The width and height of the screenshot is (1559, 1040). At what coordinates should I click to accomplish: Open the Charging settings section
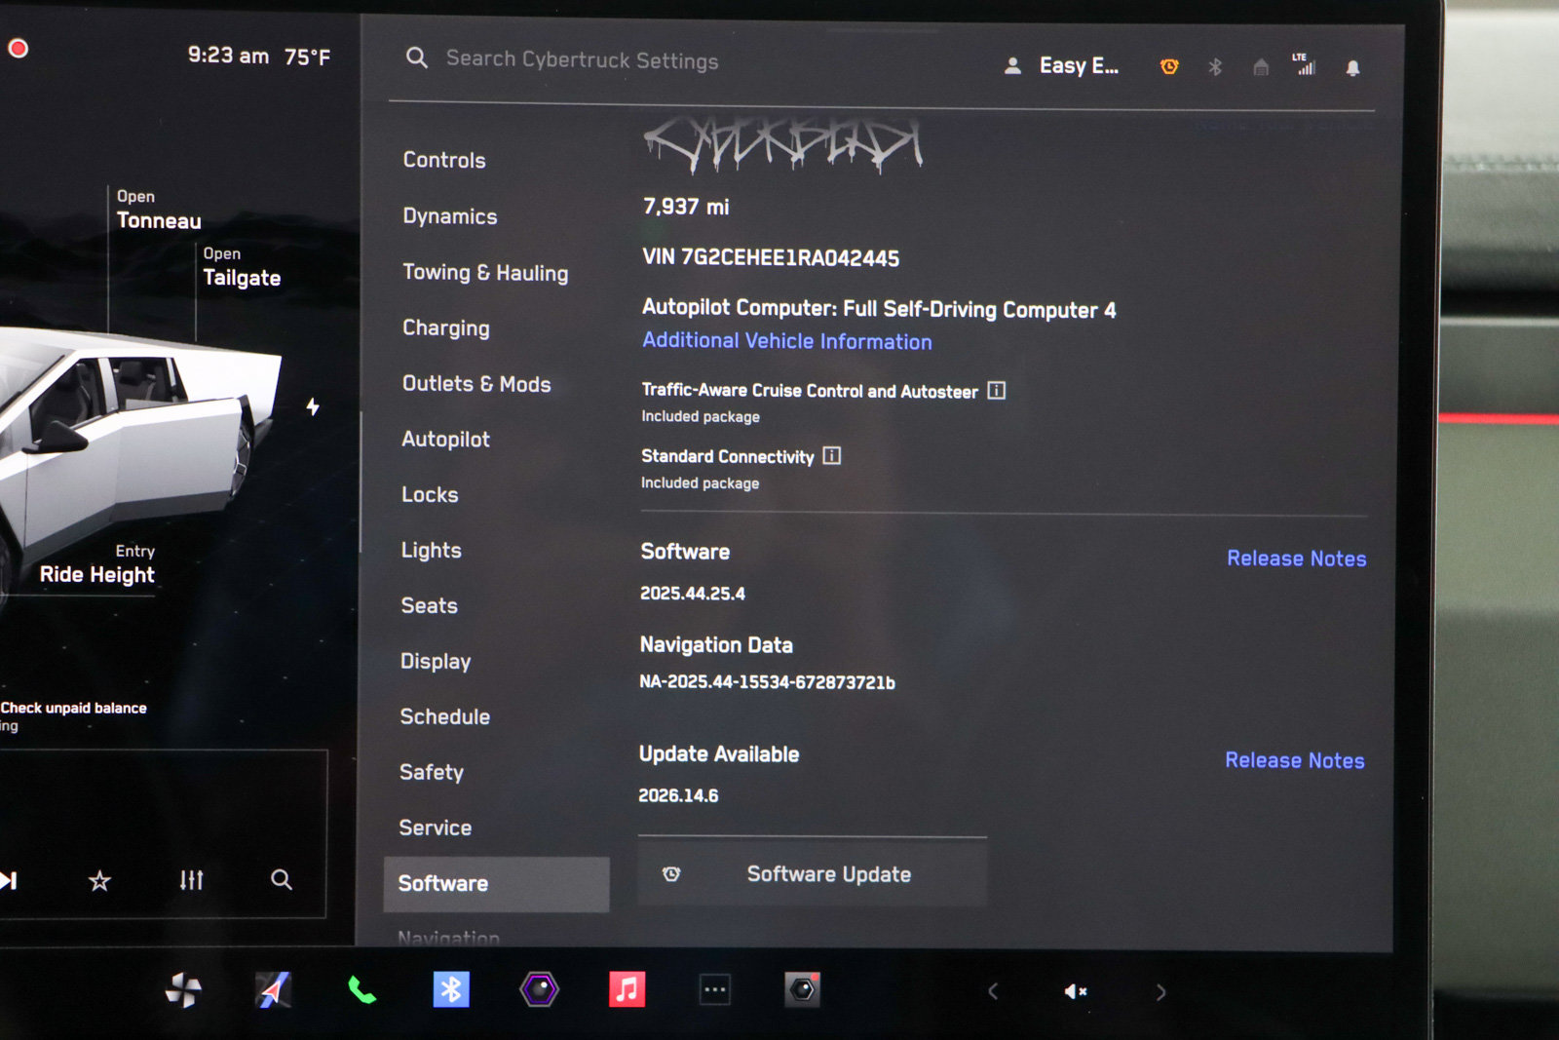pyautogui.click(x=446, y=328)
